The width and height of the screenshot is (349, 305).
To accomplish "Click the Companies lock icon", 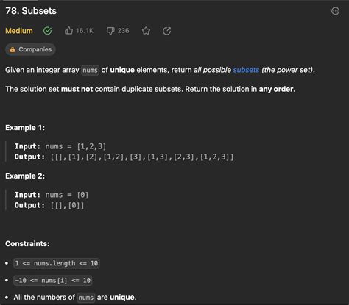I will [x=13, y=49].
